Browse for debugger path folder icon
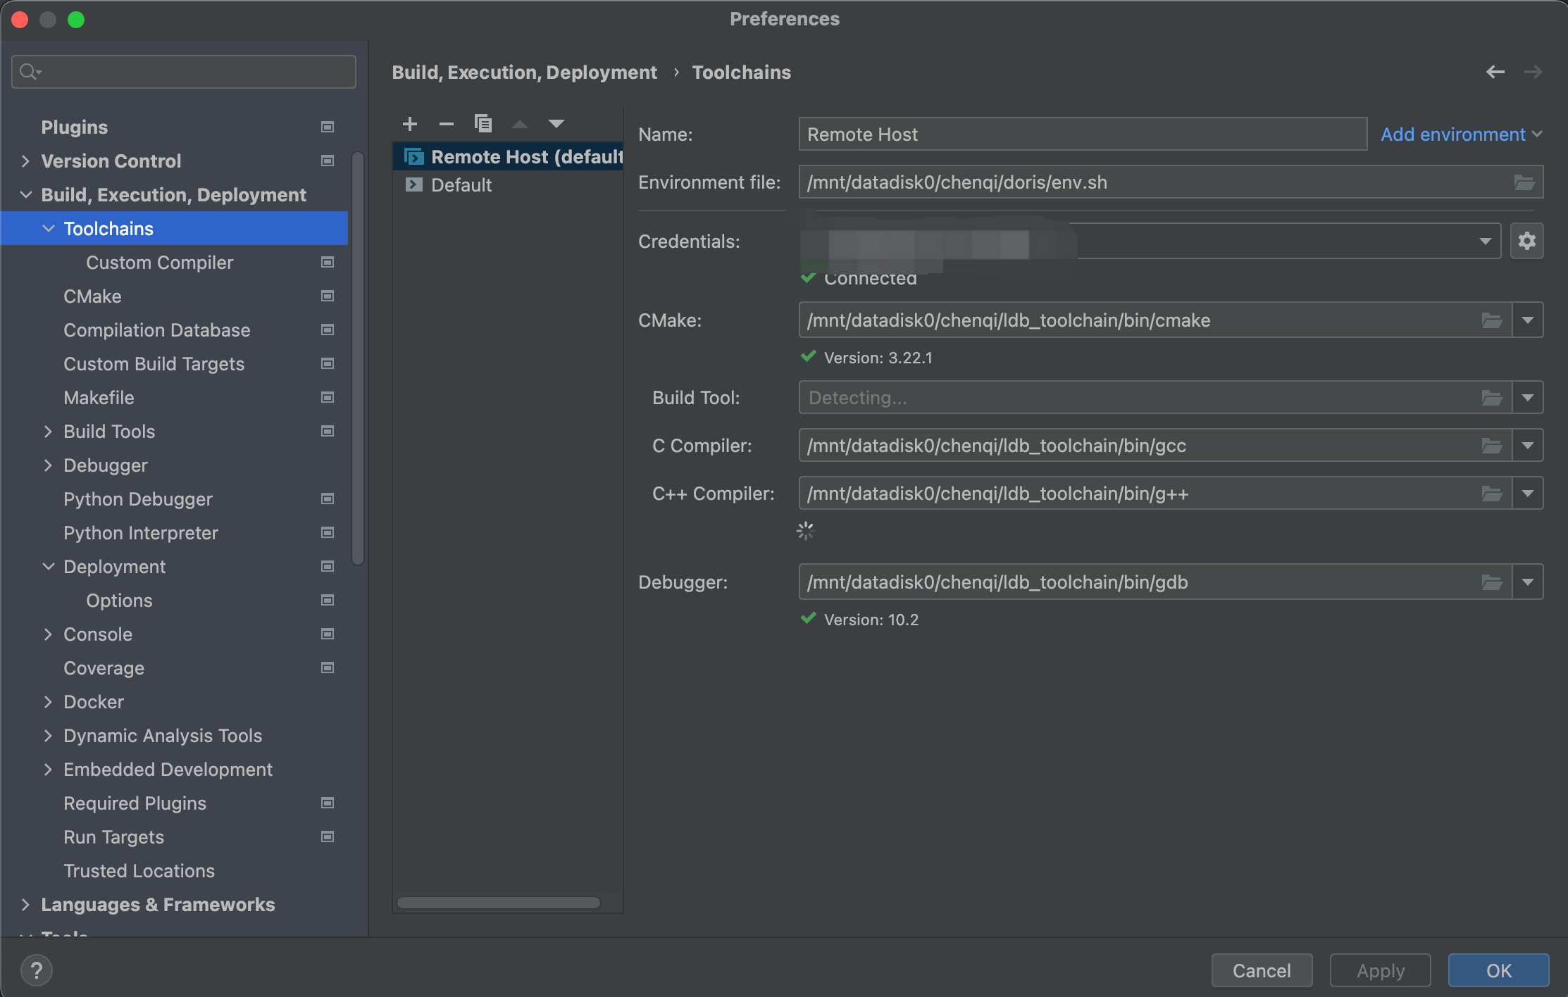The height and width of the screenshot is (997, 1568). [1491, 582]
